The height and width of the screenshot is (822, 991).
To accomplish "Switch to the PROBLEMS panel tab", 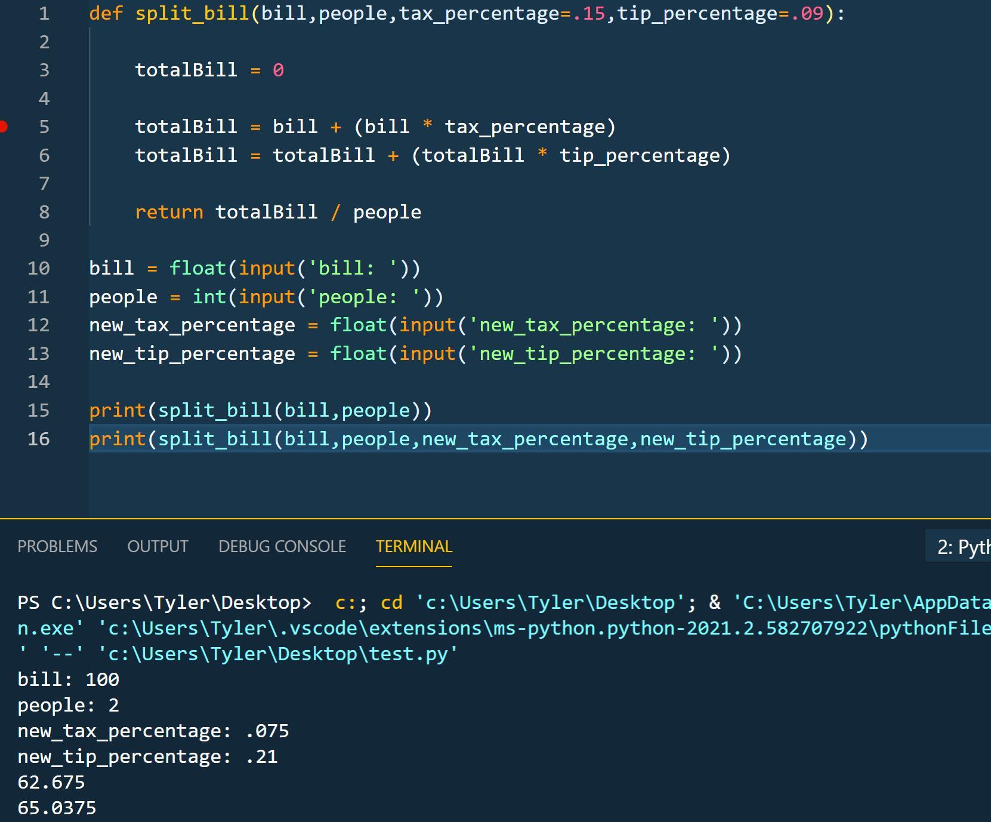I will click(57, 546).
